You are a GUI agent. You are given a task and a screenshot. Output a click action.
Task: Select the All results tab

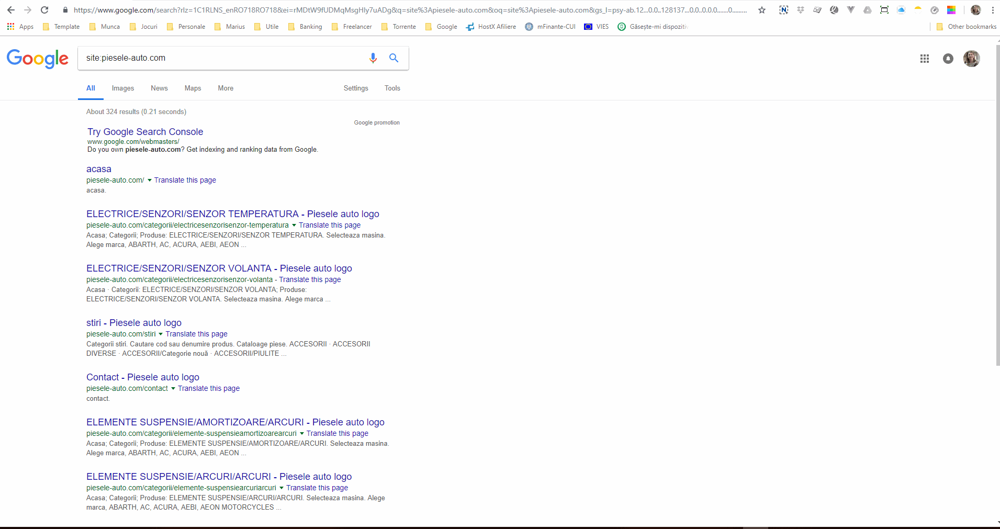coord(91,88)
